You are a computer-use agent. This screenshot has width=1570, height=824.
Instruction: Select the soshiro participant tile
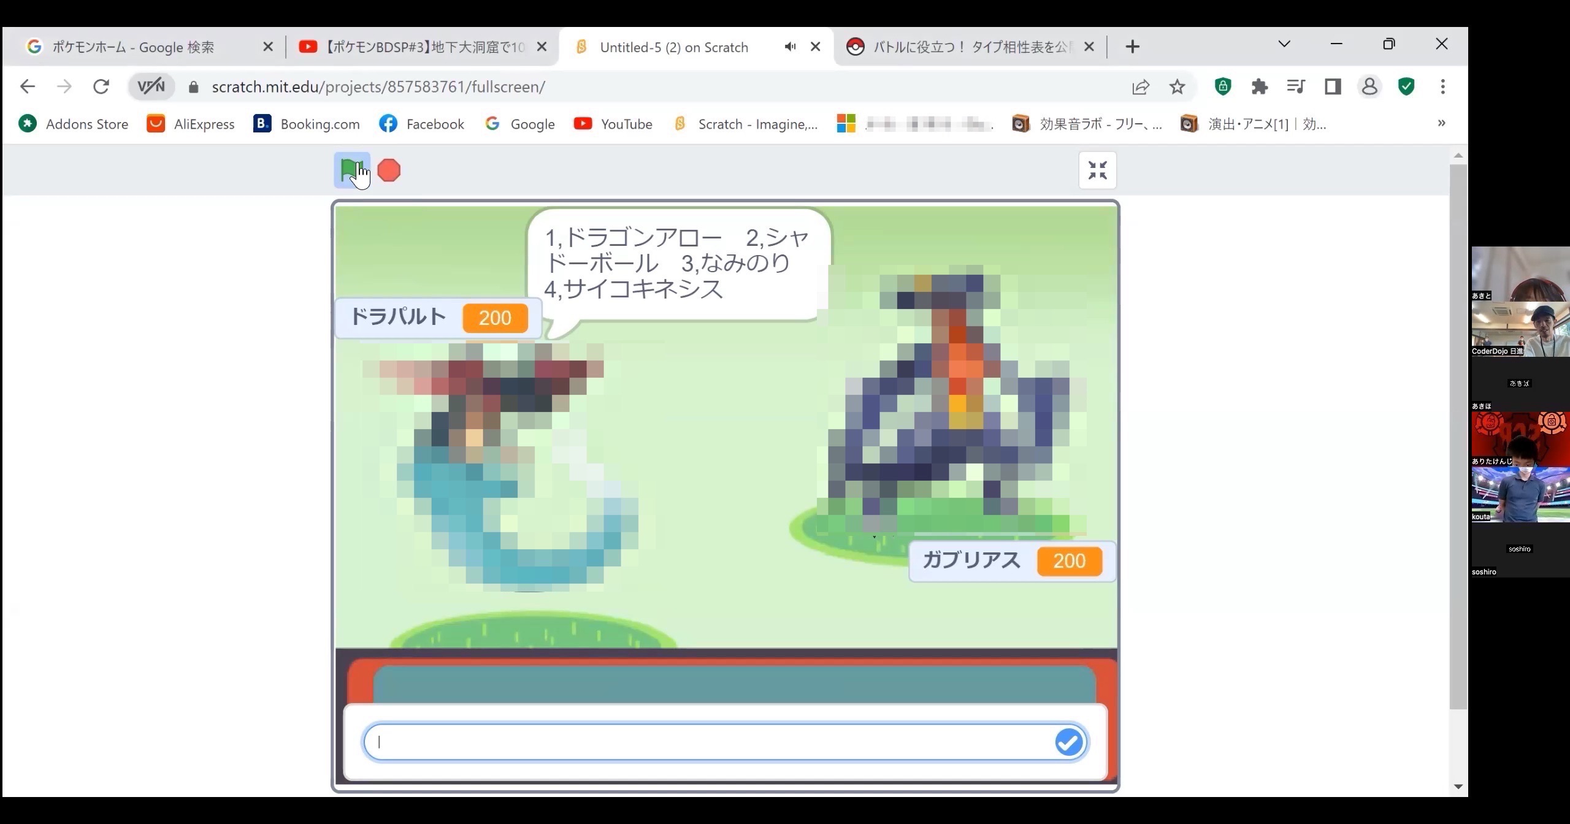pos(1520,550)
